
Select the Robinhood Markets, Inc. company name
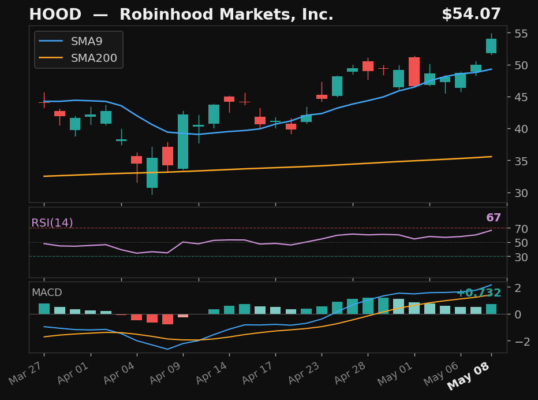tap(226, 14)
